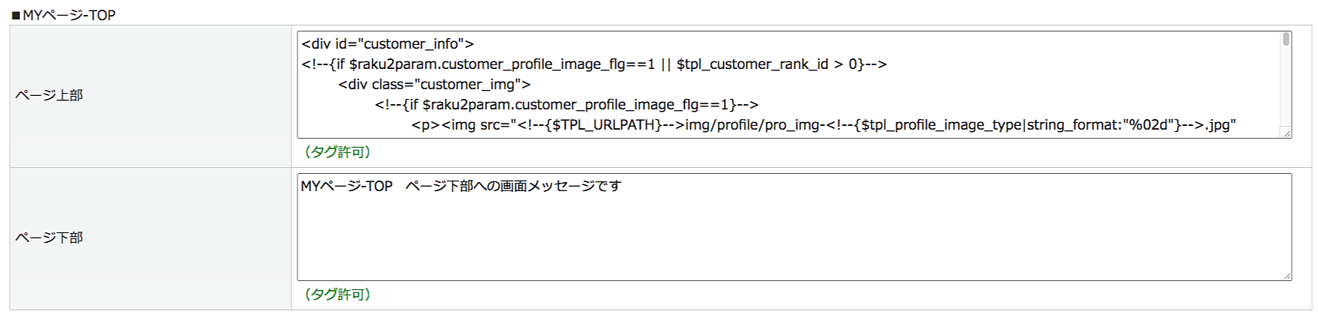This screenshot has height=314, width=1318.
Task: Click the resize handle of ページ上部 textarea
Action: point(1287,133)
